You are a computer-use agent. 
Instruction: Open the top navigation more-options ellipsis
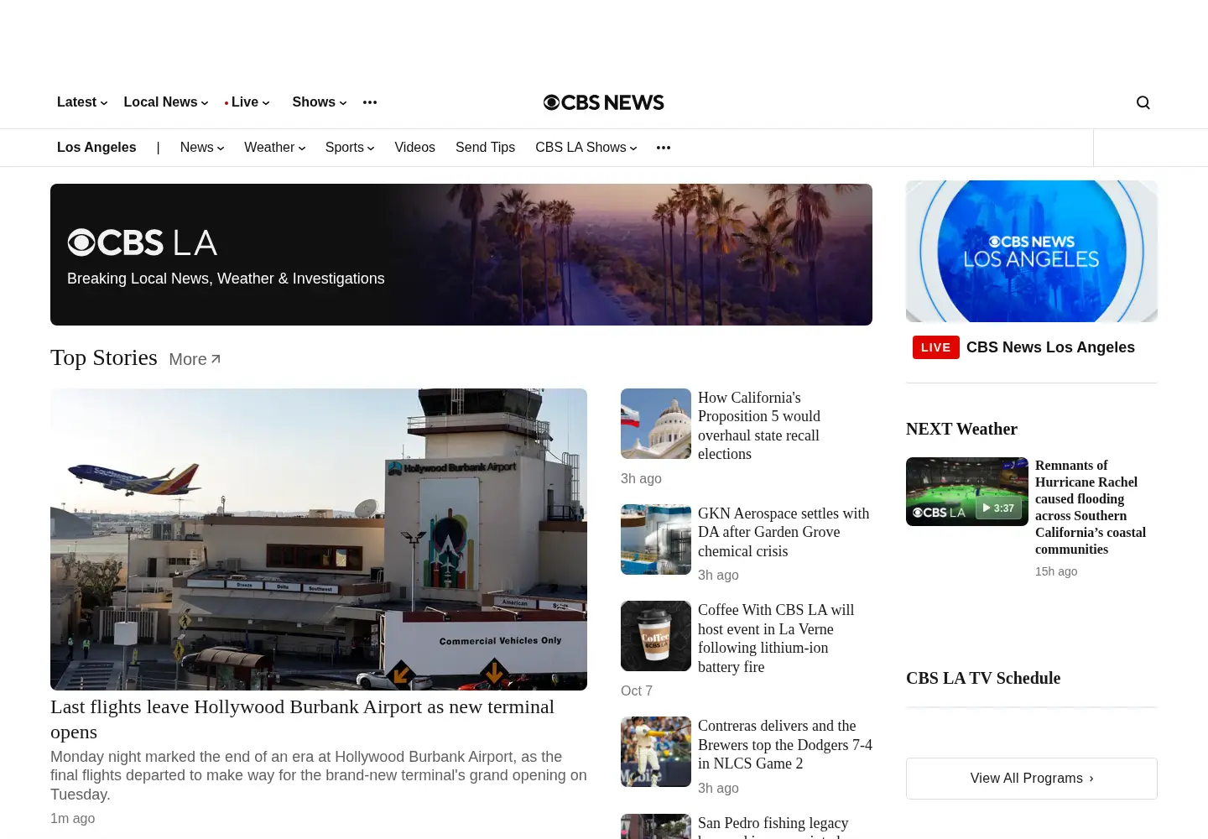click(370, 102)
